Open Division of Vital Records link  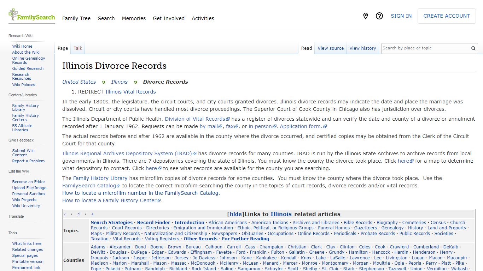197,119
